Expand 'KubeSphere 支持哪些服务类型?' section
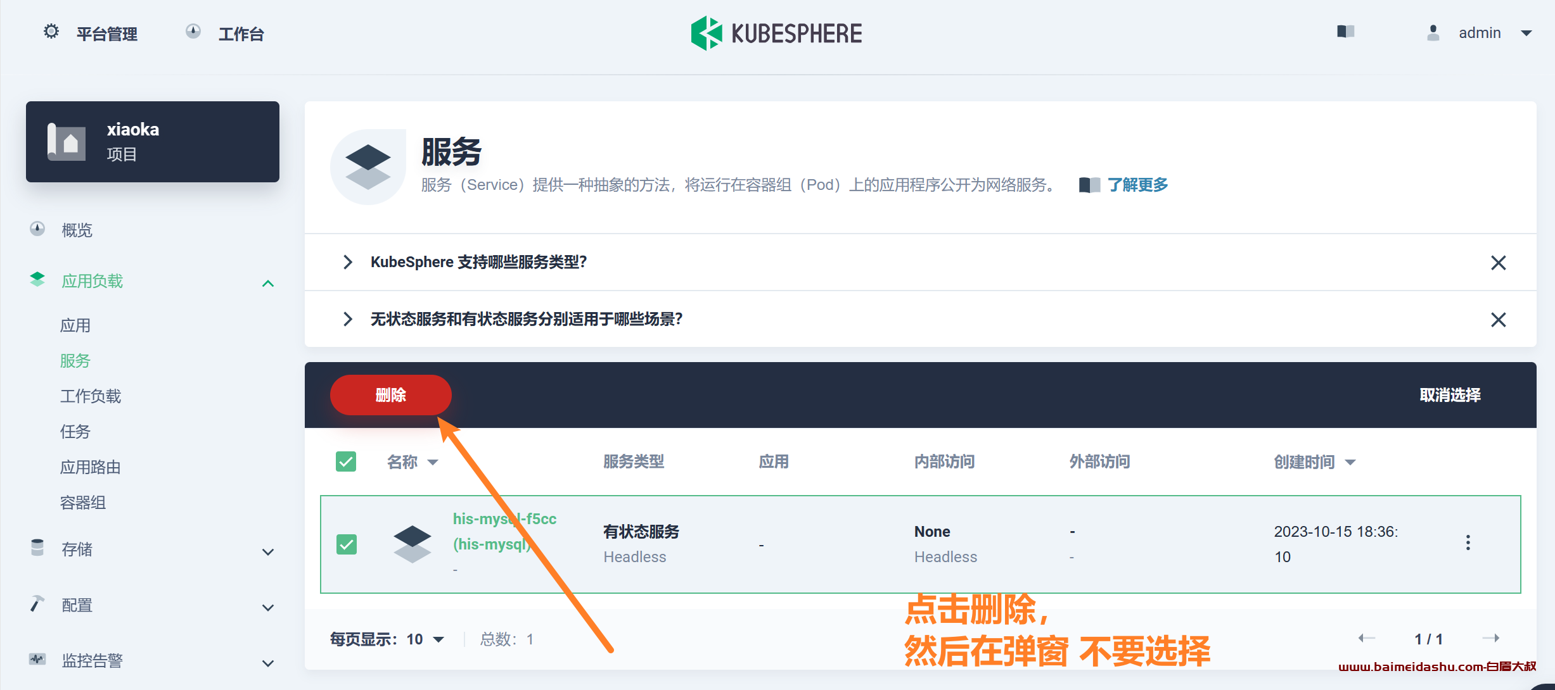Screen dimensions: 1555x690 [x=348, y=262]
